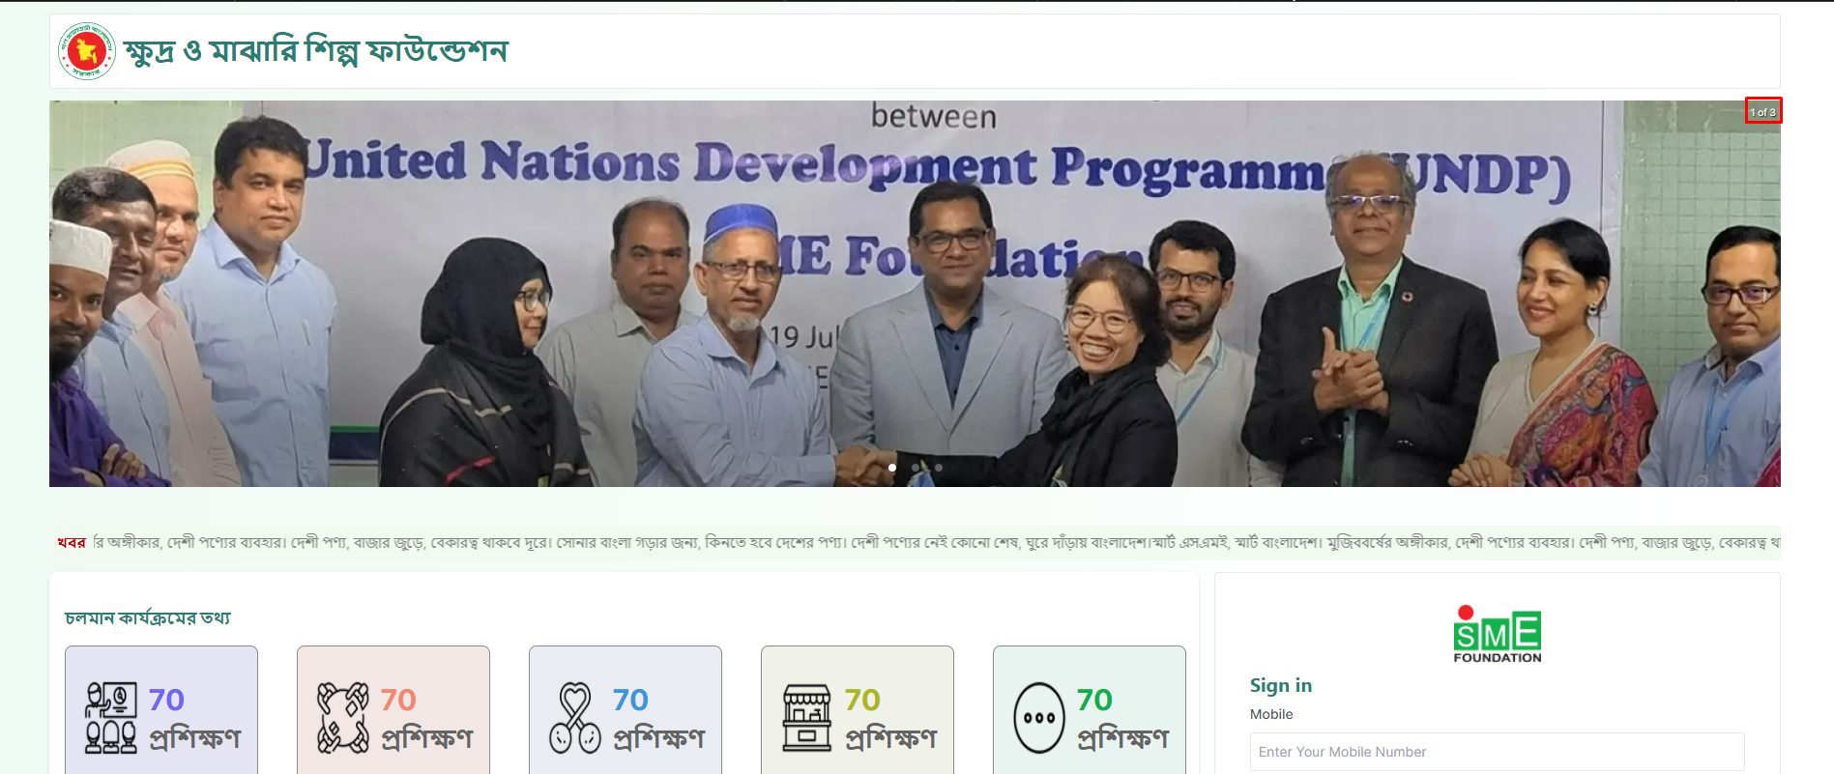Click the Mobile field label
Screen dimensions: 1834x774
(1271, 714)
